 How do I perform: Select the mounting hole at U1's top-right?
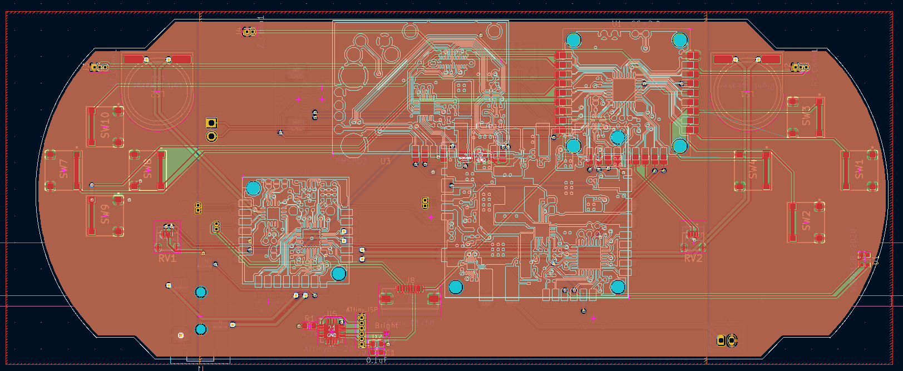(680, 40)
